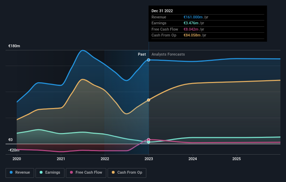
Task: Click the 'Past' label on the chart
Action: [x=142, y=55]
